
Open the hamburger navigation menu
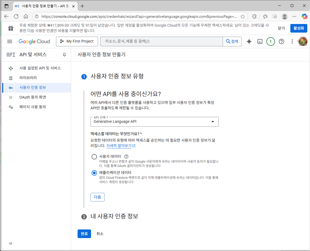pyautogui.click(x=9, y=41)
